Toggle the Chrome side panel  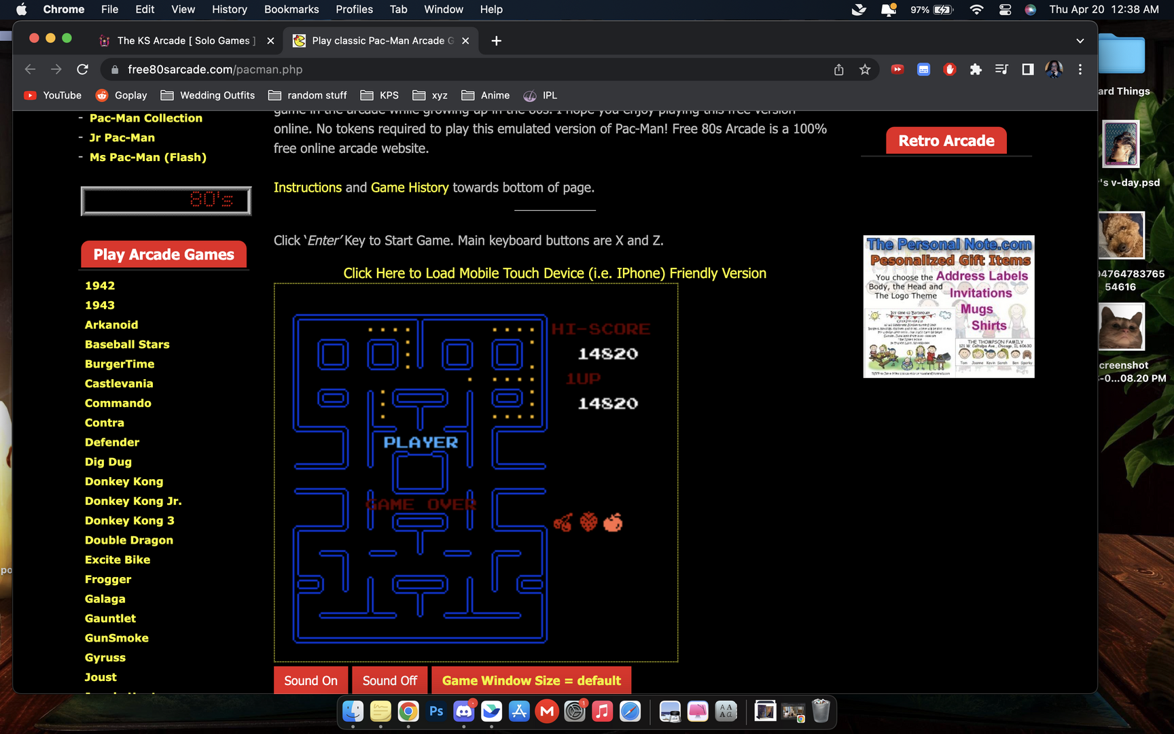coord(1028,69)
